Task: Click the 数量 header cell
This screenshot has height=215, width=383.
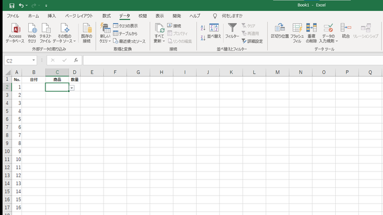Action: pos(75,80)
